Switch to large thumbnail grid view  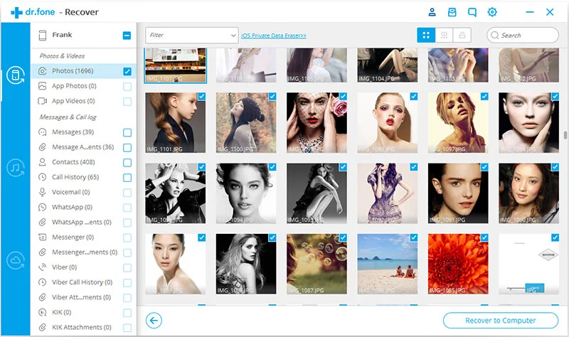click(426, 35)
